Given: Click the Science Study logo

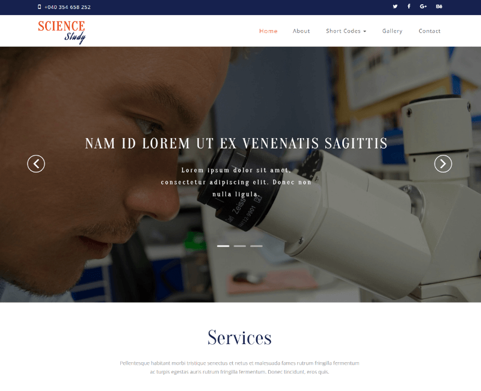Looking at the screenshot, I should tap(62, 32).
